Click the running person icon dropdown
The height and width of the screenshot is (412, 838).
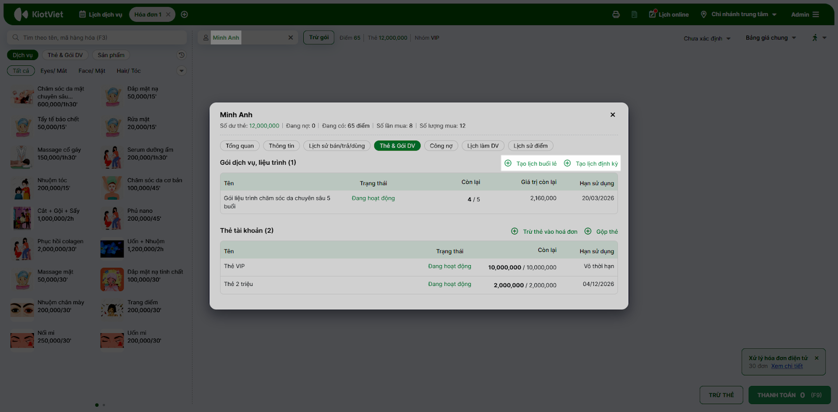click(819, 38)
